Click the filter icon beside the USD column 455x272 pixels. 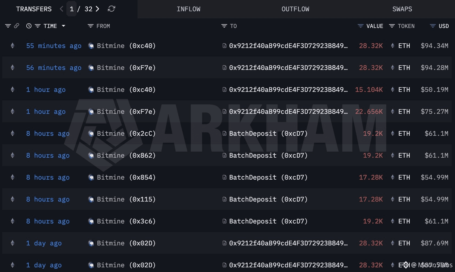click(432, 26)
